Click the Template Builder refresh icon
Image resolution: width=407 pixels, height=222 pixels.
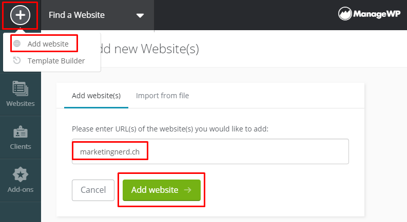[17, 60]
